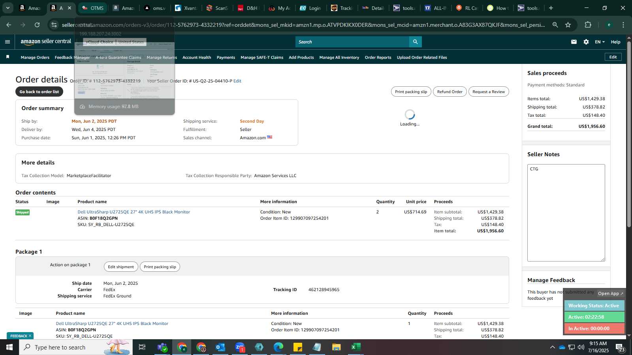Switch to the D&H browser tab
Image resolution: width=632 pixels, height=355 pixels.
coord(248,8)
